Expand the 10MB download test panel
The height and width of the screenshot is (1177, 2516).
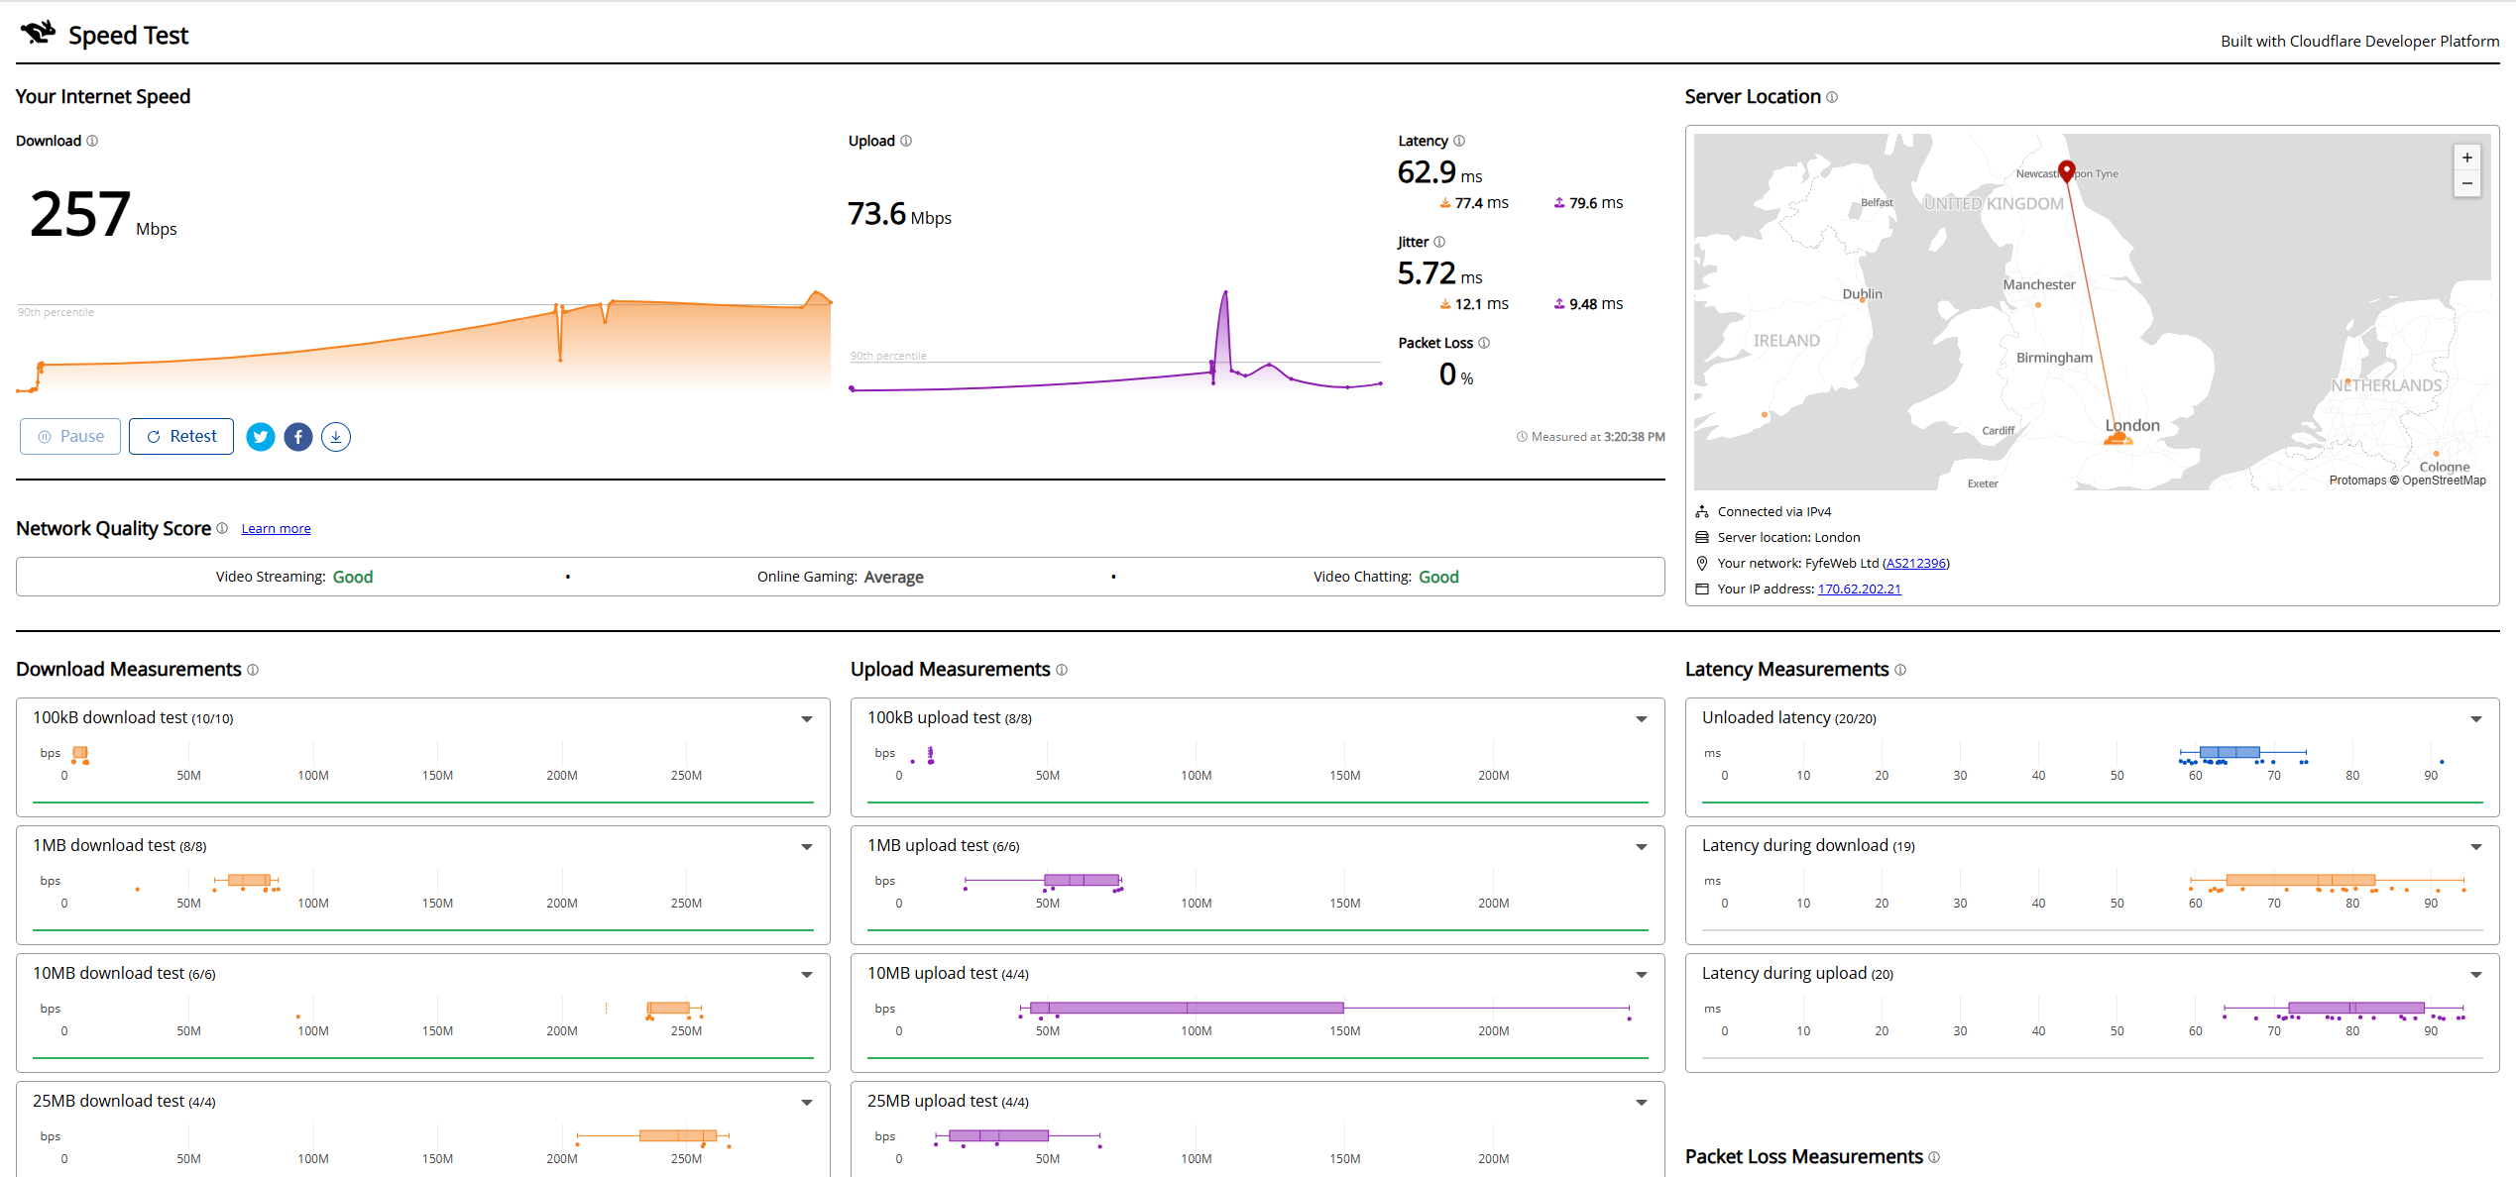coord(807,975)
